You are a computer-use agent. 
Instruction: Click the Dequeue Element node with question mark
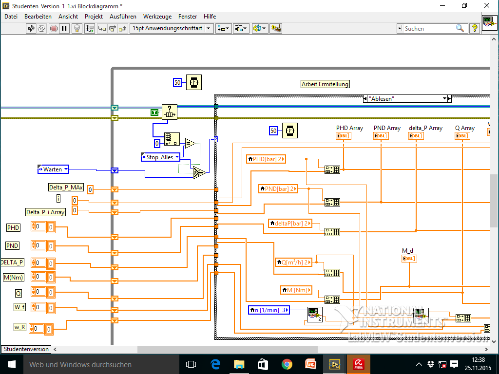pyautogui.click(x=170, y=112)
